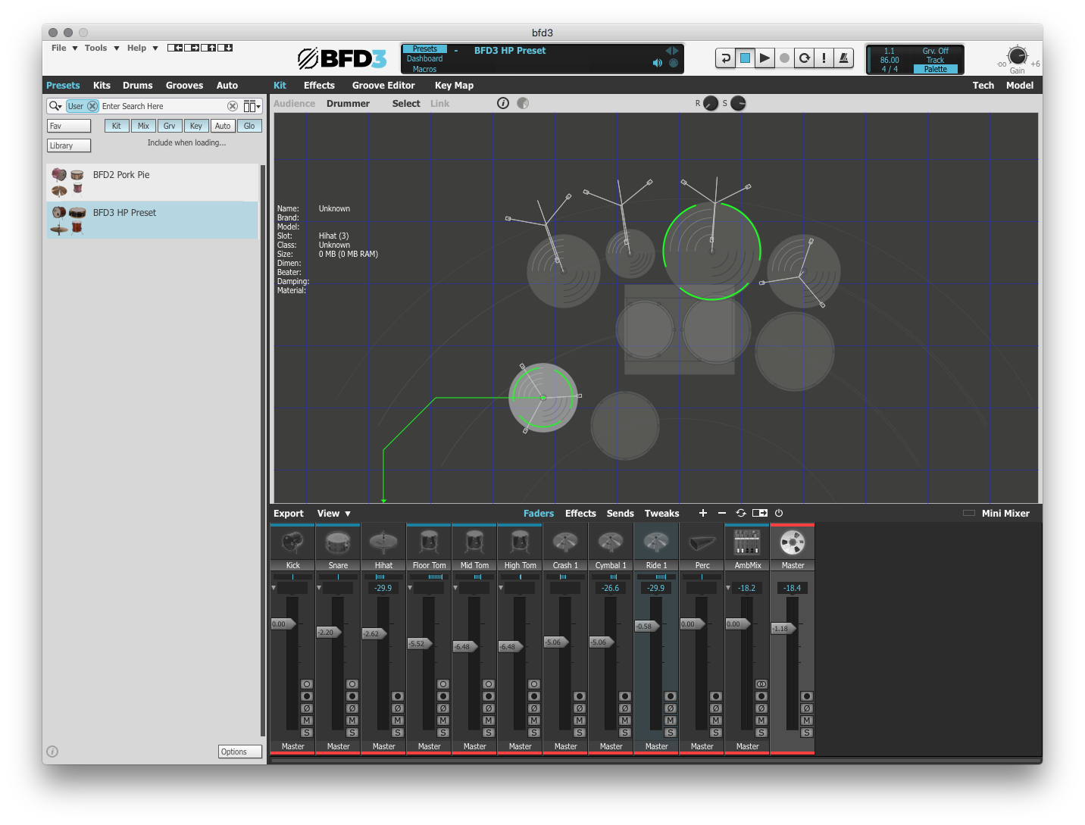Mute the Kick channel
This screenshot has height=825, width=1085.
click(x=307, y=720)
